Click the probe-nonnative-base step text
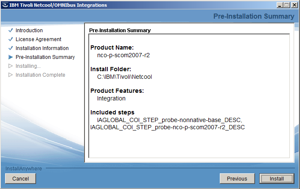The width and height of the screenshot is (300, 189). [x=169, y=120]
